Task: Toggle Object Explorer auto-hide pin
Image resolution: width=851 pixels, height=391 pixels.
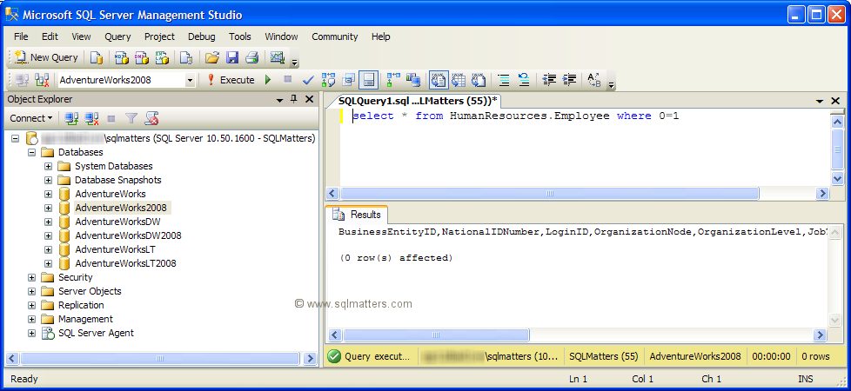Action: (293, 99)
